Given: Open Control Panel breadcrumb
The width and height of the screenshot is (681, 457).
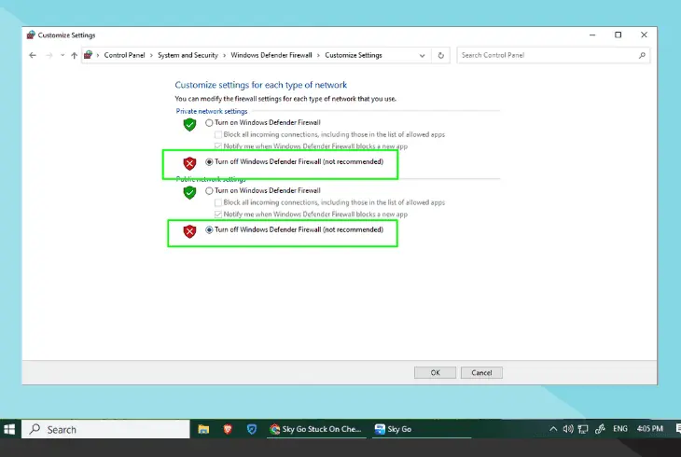Looking at the screenshot, I should [124, 55].
